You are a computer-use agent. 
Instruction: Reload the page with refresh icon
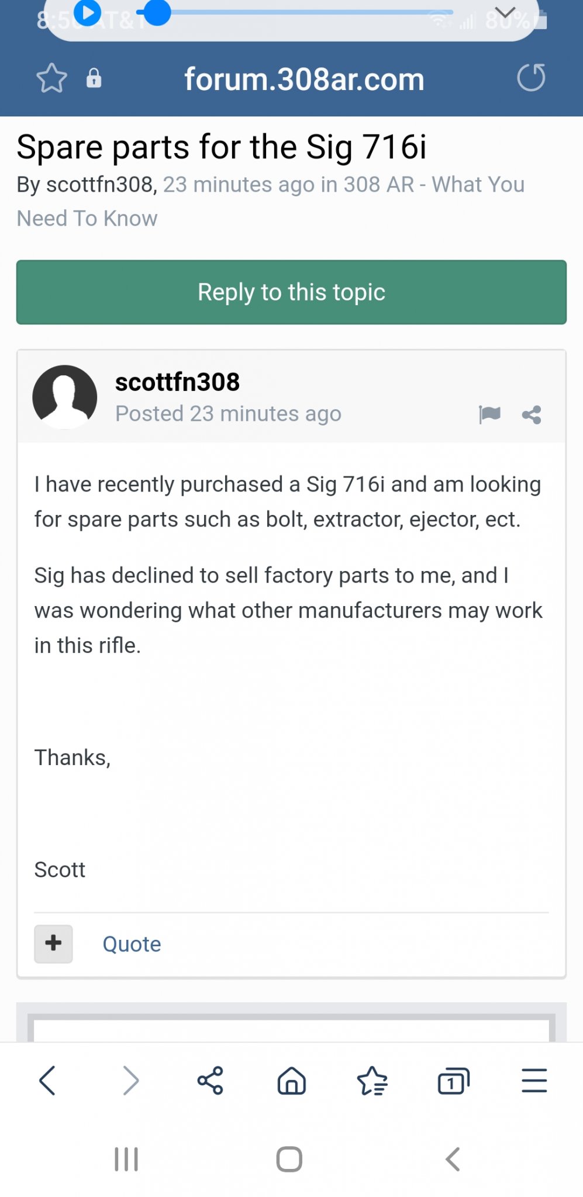(531, 78)
